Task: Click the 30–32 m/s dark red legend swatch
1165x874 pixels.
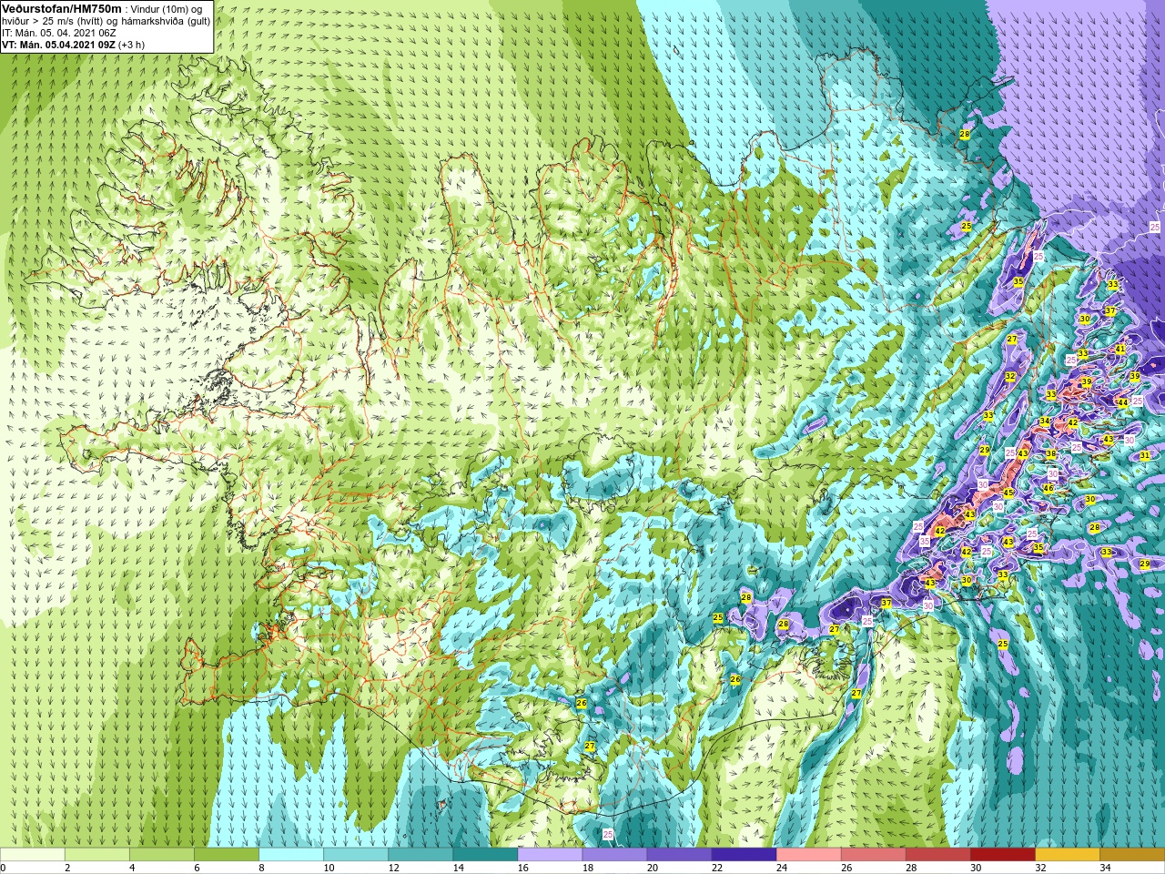Action: pos(1002,855)
